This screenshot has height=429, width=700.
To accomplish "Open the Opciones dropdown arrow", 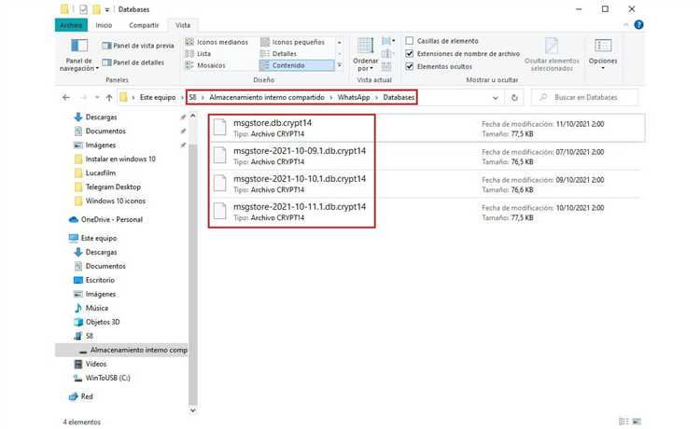I will coord(603,70).
